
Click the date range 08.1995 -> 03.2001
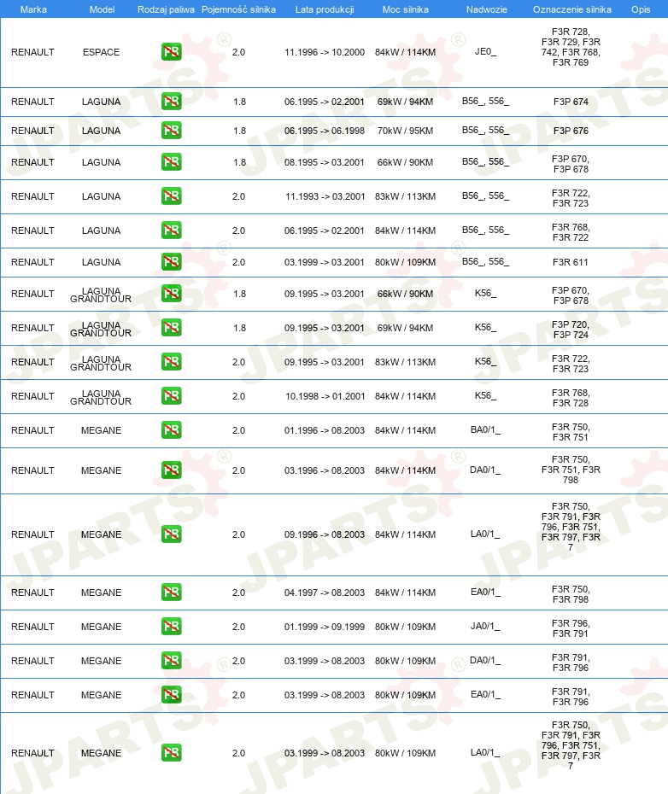tap(325, 162)
